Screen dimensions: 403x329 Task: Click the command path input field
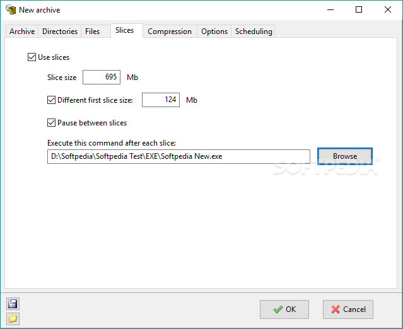pyautogui.click(x=178, y=156)
